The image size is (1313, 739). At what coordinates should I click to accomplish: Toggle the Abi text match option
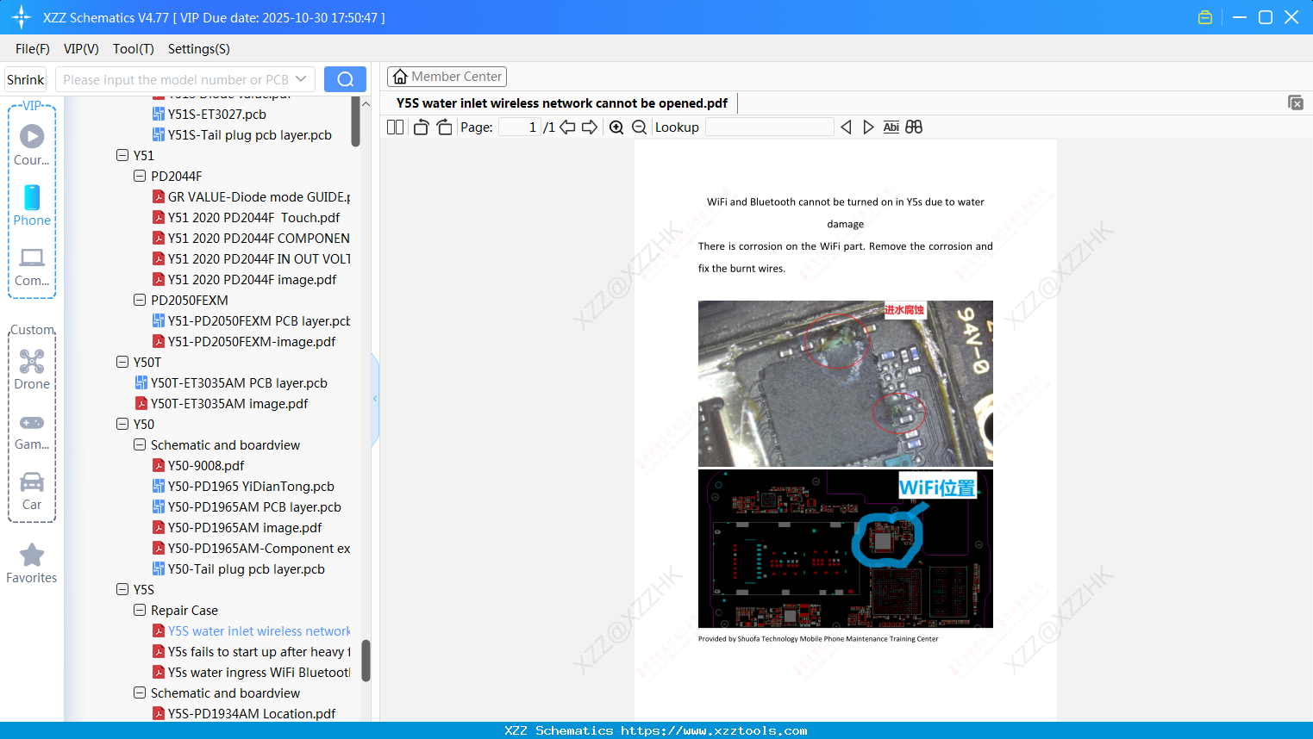(891, 127)
